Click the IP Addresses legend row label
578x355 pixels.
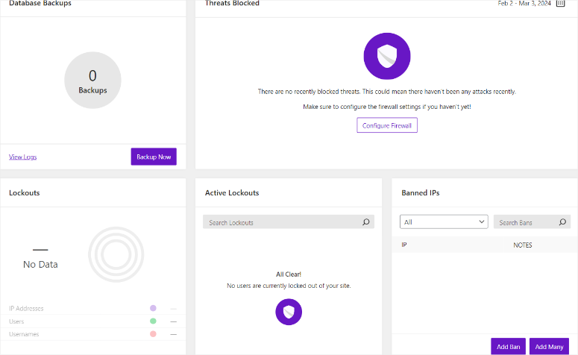click(26, 308)
